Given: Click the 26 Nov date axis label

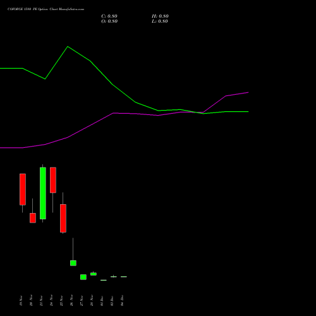Looking at the screenshot, I should click(71, 301).
